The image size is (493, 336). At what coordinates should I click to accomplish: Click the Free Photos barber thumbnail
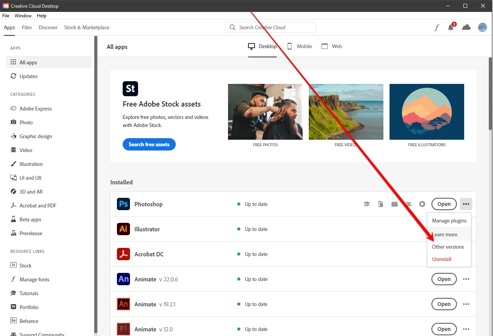(x=265, y=112)
